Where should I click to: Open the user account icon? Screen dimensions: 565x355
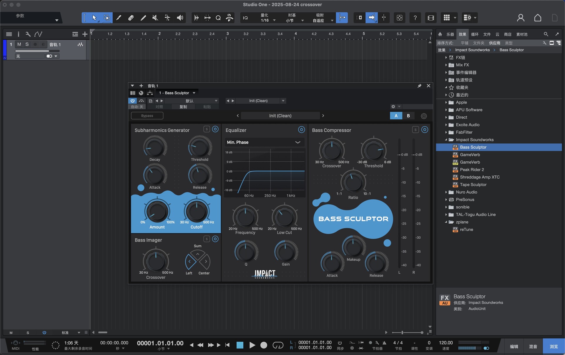(521, 18)
